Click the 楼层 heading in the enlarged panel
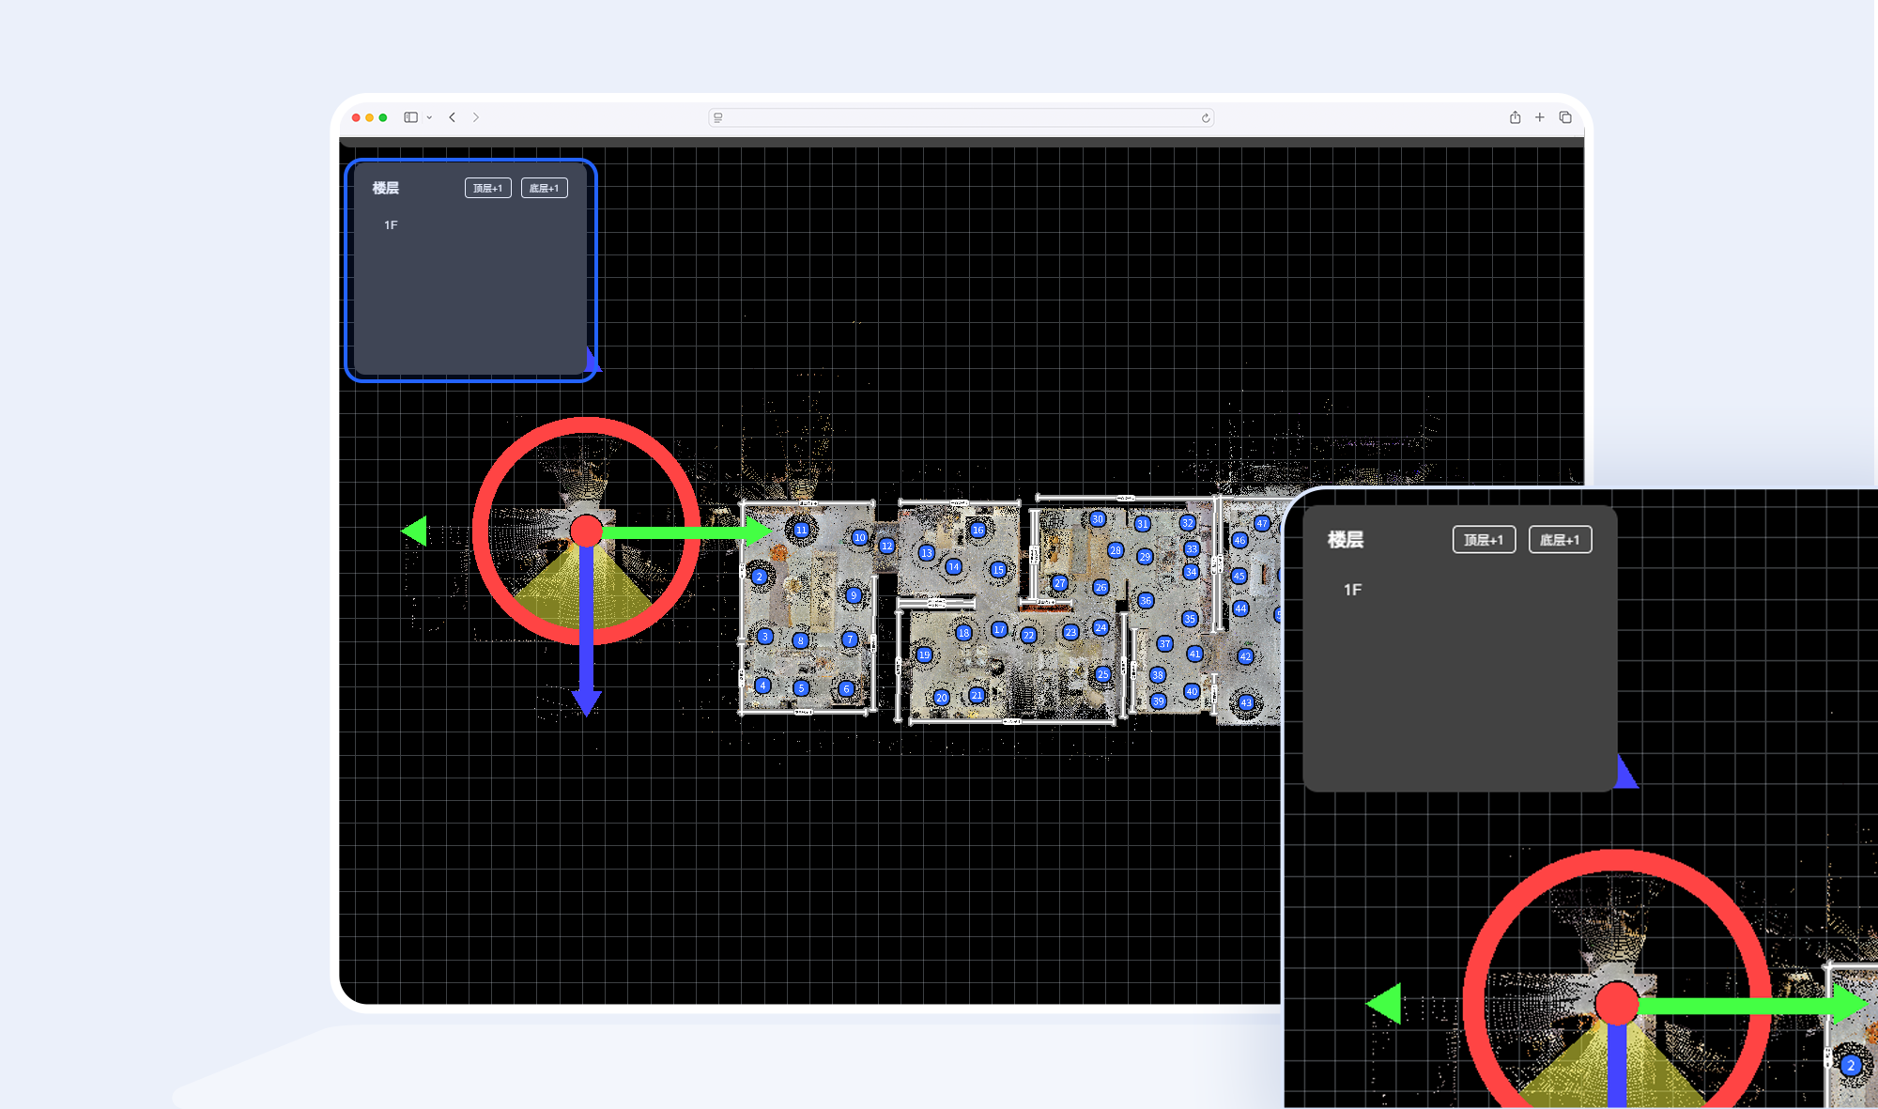1878x1109 pixels. 1346,540
